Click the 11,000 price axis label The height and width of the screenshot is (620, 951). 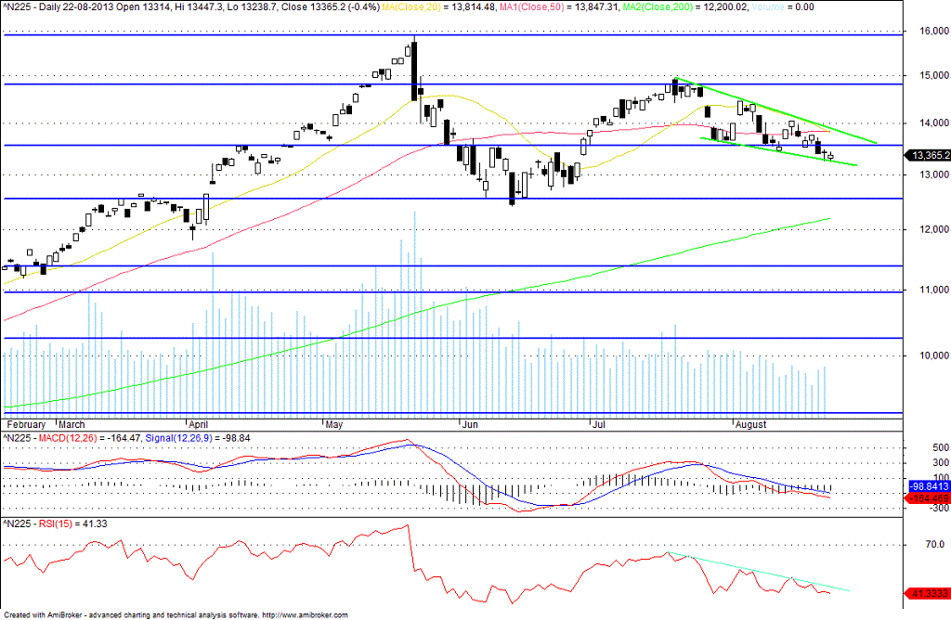coord(934,291)
